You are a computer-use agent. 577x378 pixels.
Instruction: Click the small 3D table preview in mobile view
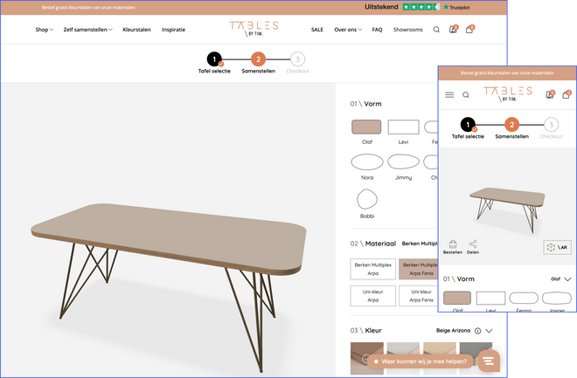pyautogui.click(x=507, y=210)
